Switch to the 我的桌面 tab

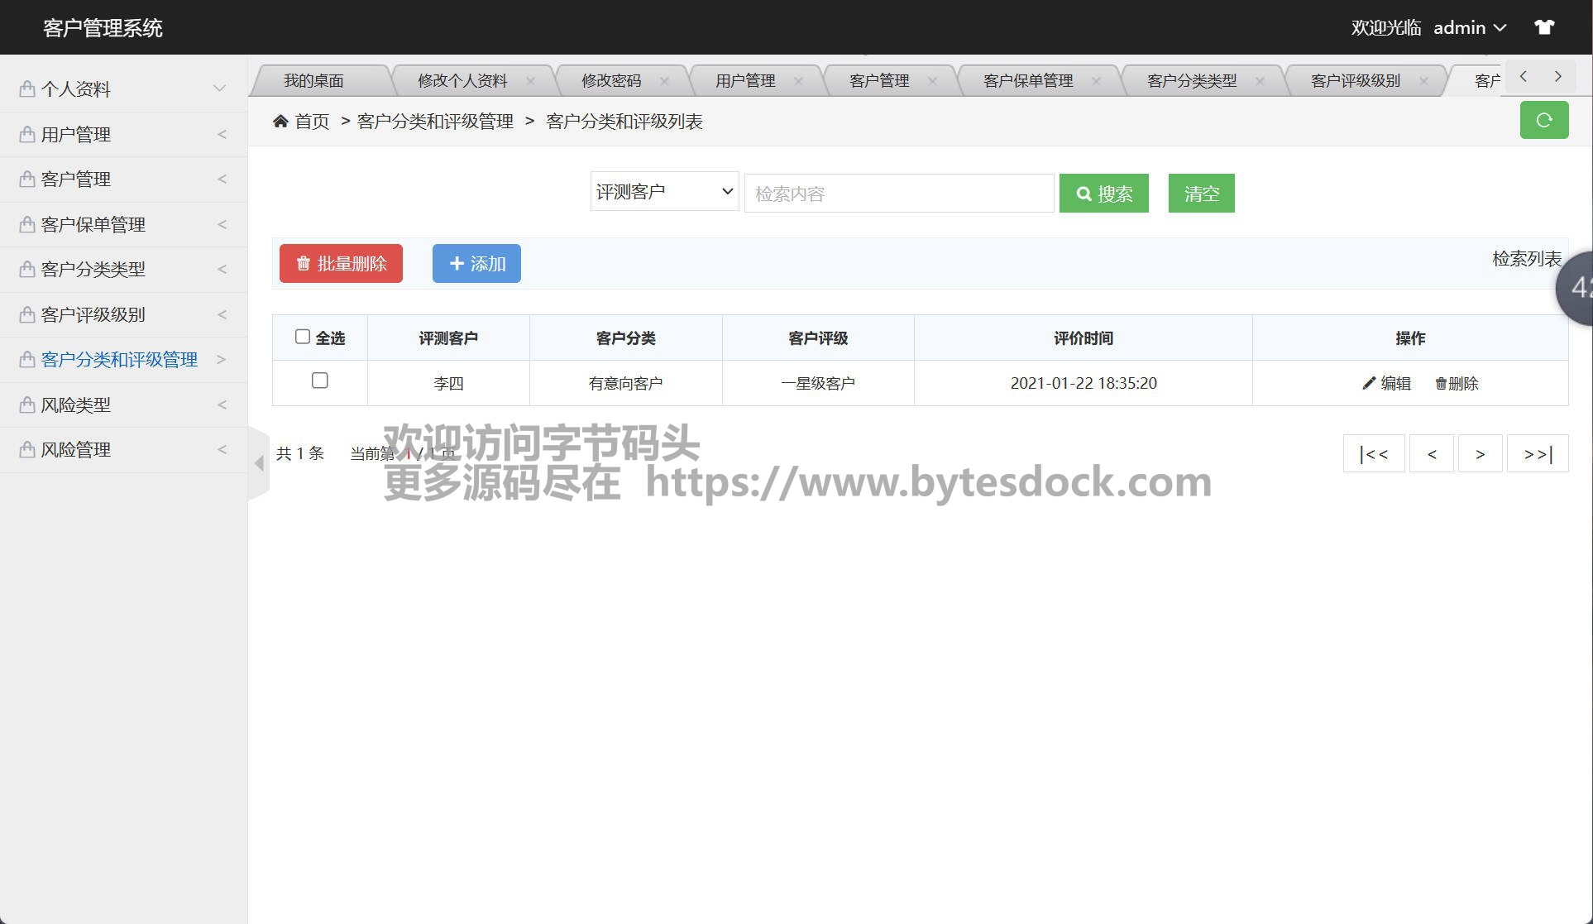pyautogui.click(x=313, y=81)
